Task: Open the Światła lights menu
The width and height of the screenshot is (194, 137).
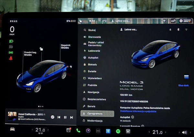Action: pos(90,71)
